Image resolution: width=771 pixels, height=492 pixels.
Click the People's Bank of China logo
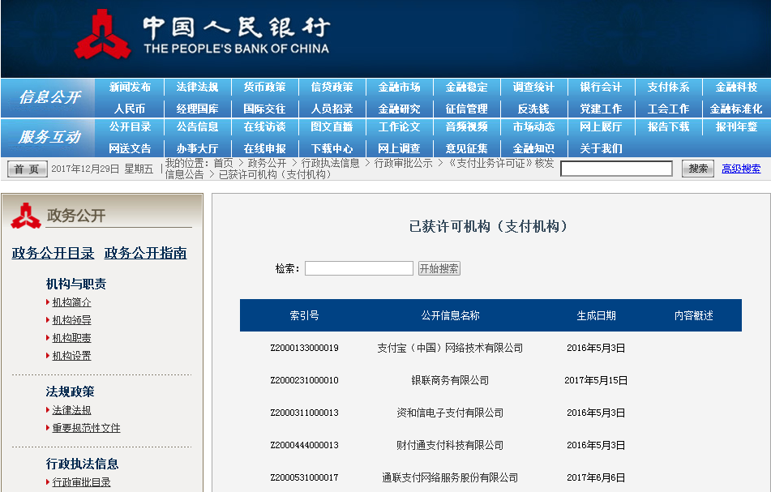pos(203,36)
